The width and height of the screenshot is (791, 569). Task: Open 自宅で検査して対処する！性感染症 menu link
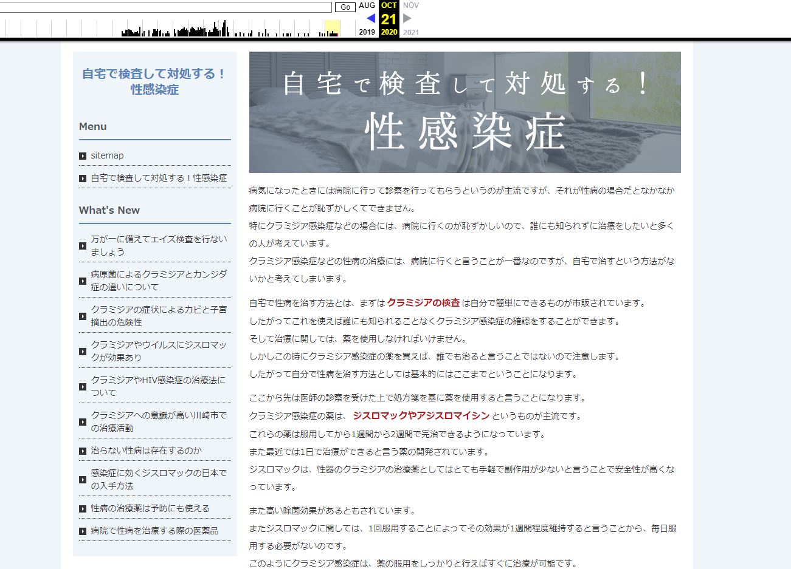[x=159, y=178]
